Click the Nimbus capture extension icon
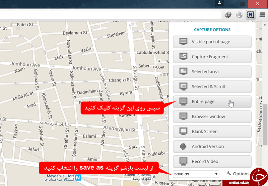The image size is (268, 186). pyautogui.click(x=251, y=15)
